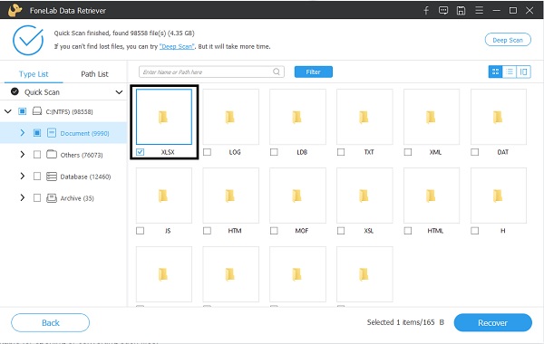Toggle the C:(NTFS) drive checkbox
544x344 pixels.
(x=22, y=111)
